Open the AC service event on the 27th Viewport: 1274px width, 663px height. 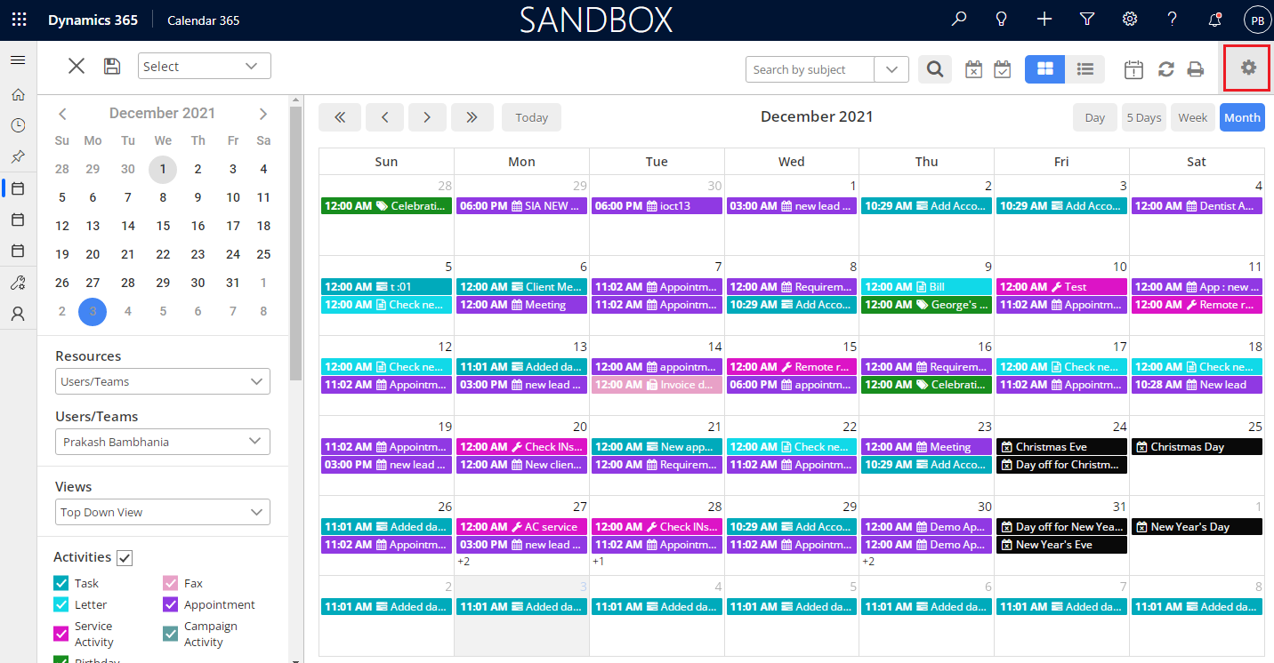pos(522,527)
